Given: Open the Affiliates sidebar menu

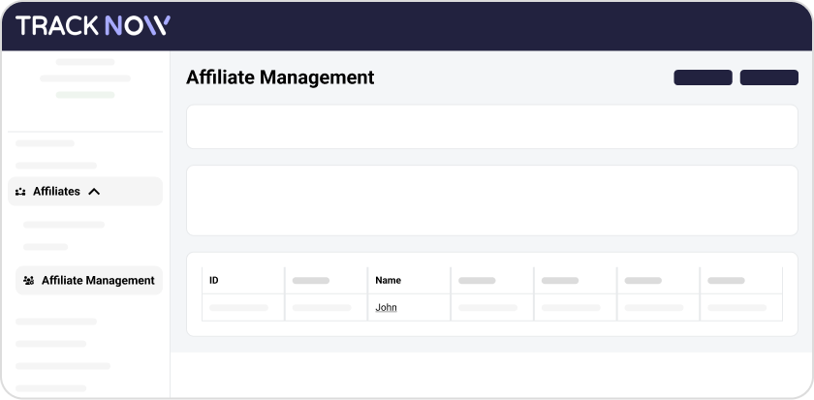Looking at the screenshot, I should click(x=85, y=192).
